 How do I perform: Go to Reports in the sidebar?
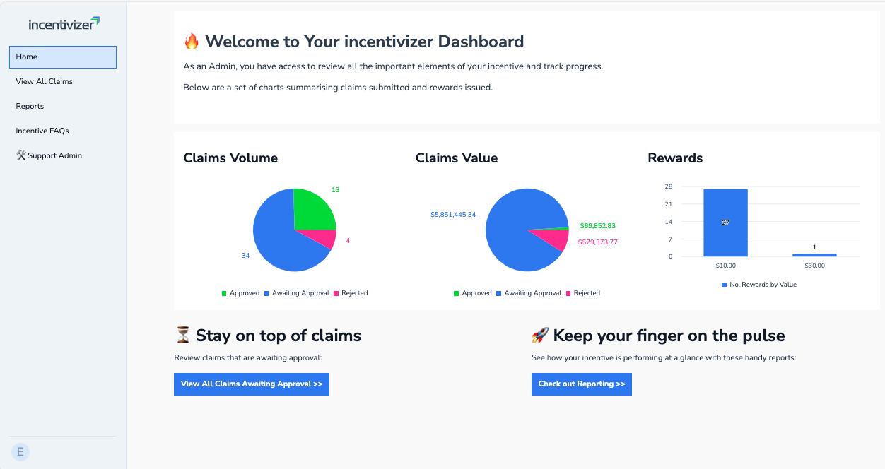coord(30,106)
